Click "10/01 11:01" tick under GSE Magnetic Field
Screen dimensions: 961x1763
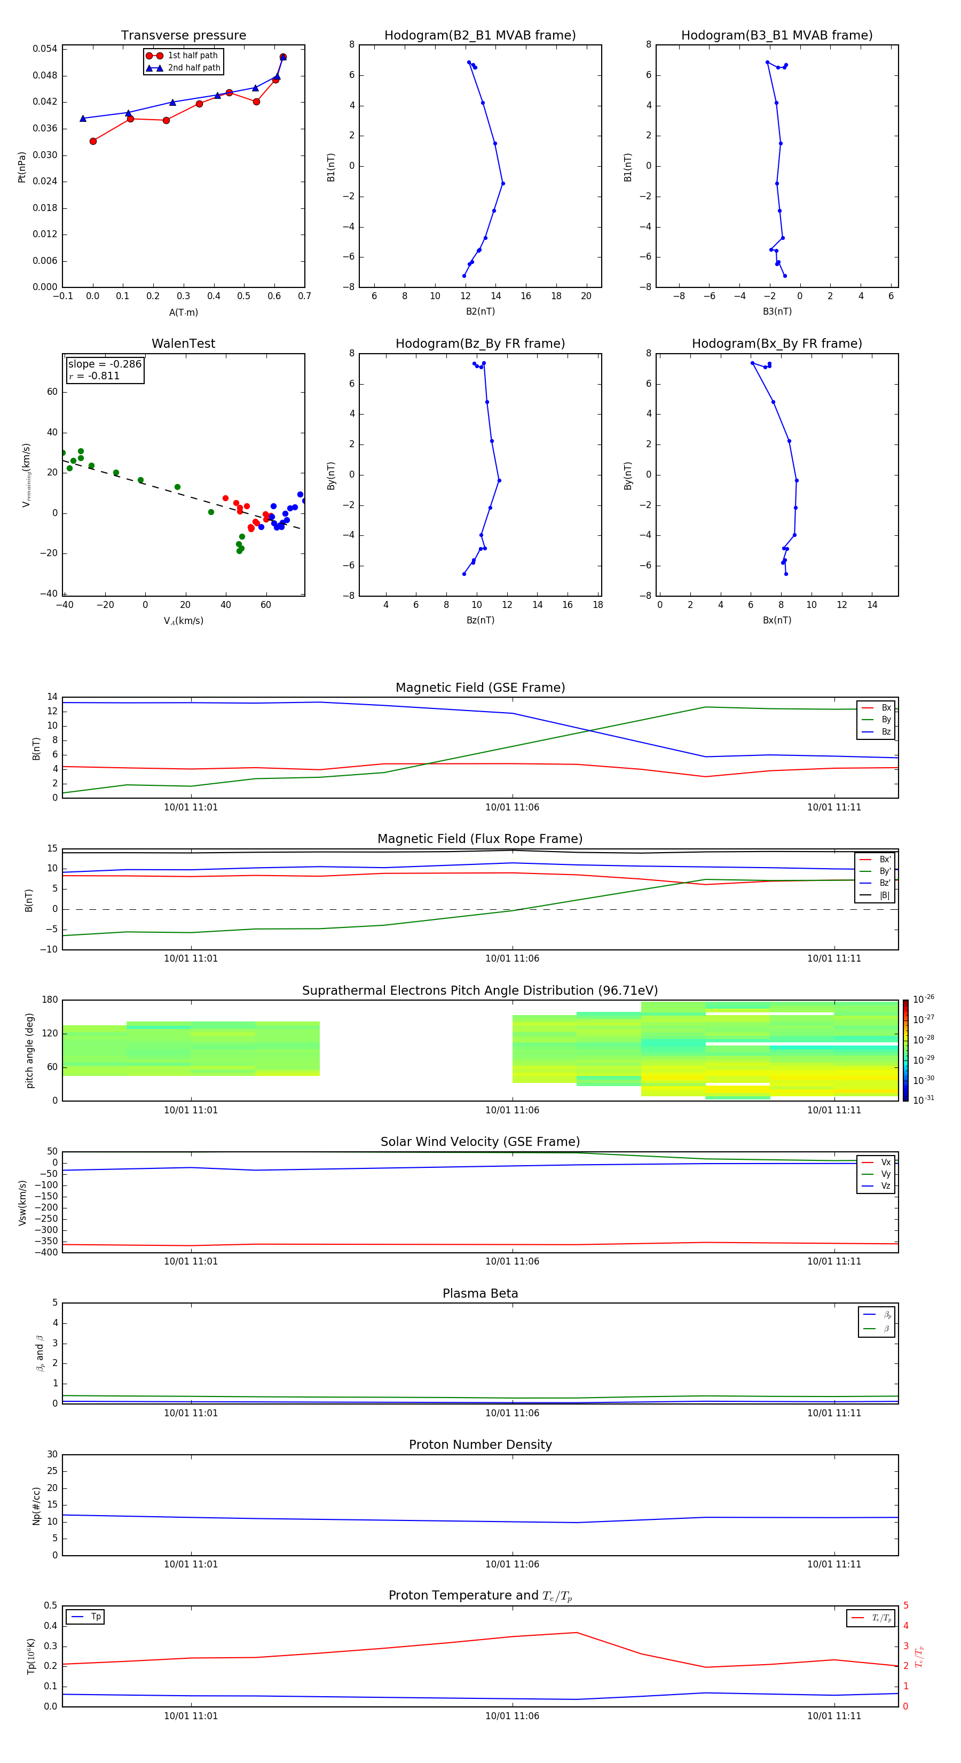tap(191, 807)
